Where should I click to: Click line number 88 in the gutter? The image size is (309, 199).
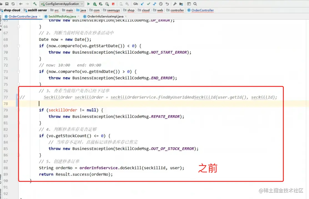coord(6,168)
